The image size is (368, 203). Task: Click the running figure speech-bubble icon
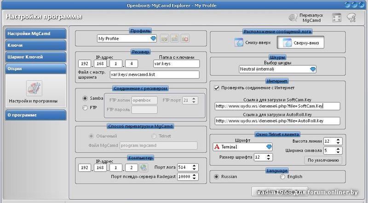(x=351, y=17)
